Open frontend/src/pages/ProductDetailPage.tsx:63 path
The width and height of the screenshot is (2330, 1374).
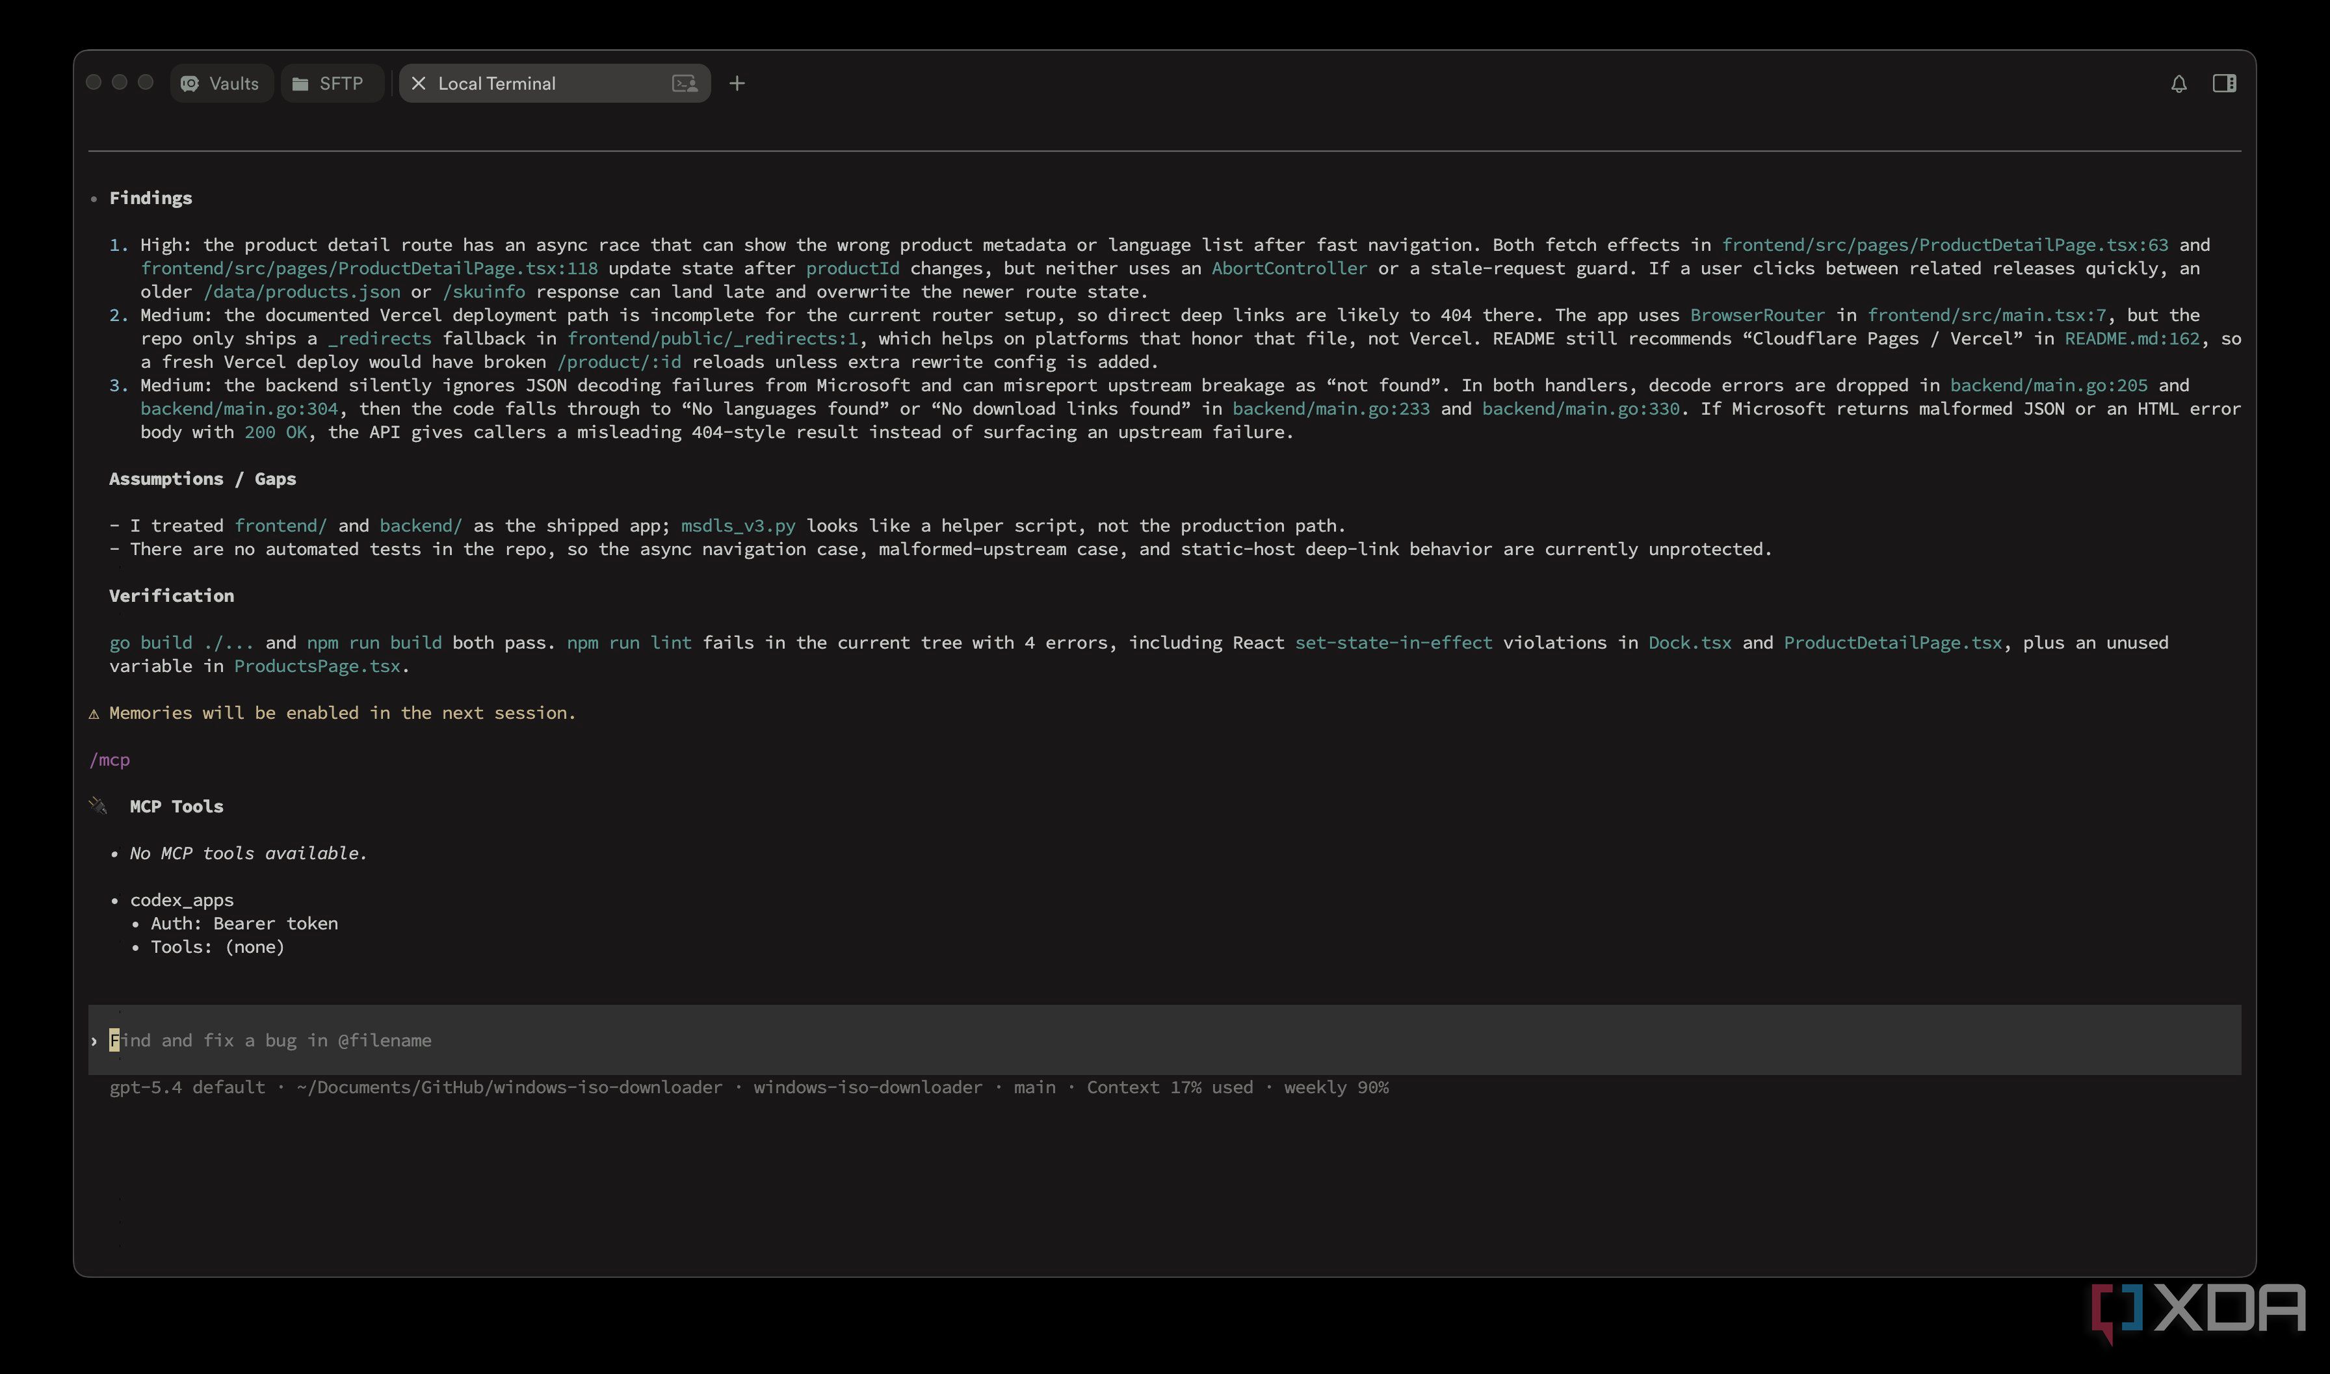click(1944, 246)
